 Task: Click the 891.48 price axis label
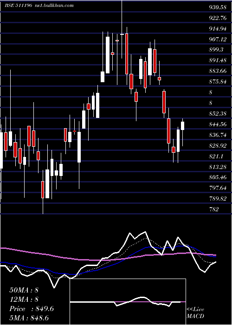click(218, 60)
